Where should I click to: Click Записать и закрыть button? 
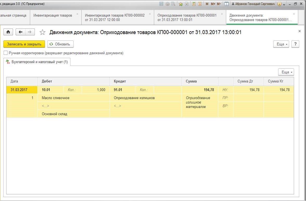tap(24, 44)
